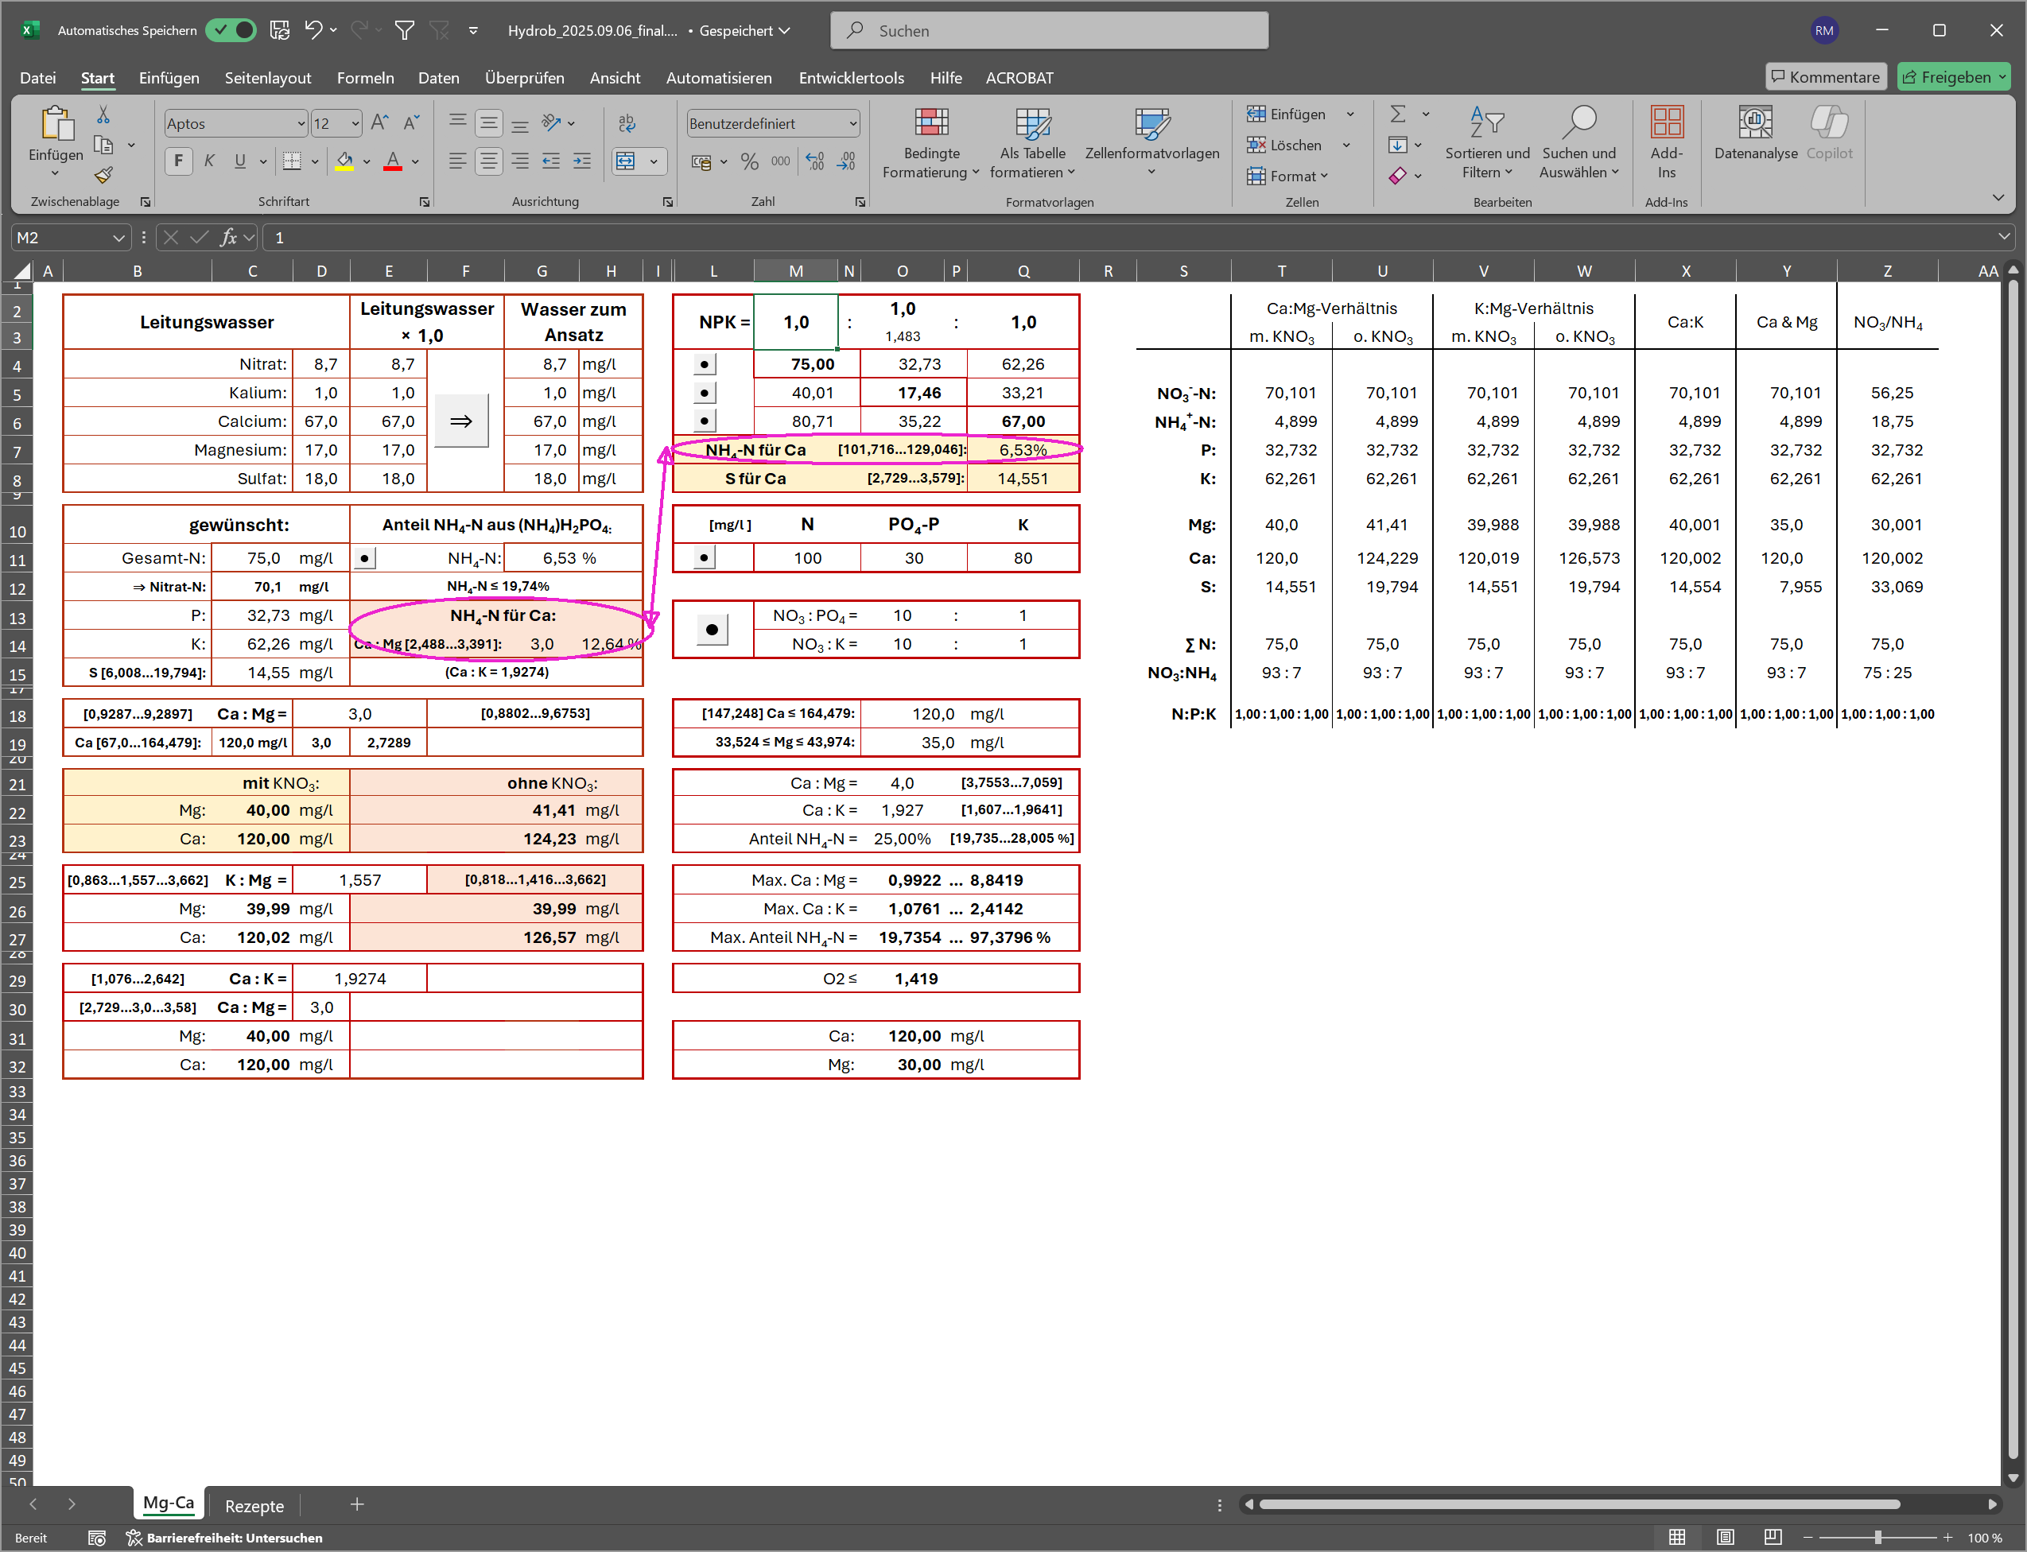2027x1552 pixels.
Task: Select radio button next to NH4-N 6,53 %
Action: coord(365,558)
